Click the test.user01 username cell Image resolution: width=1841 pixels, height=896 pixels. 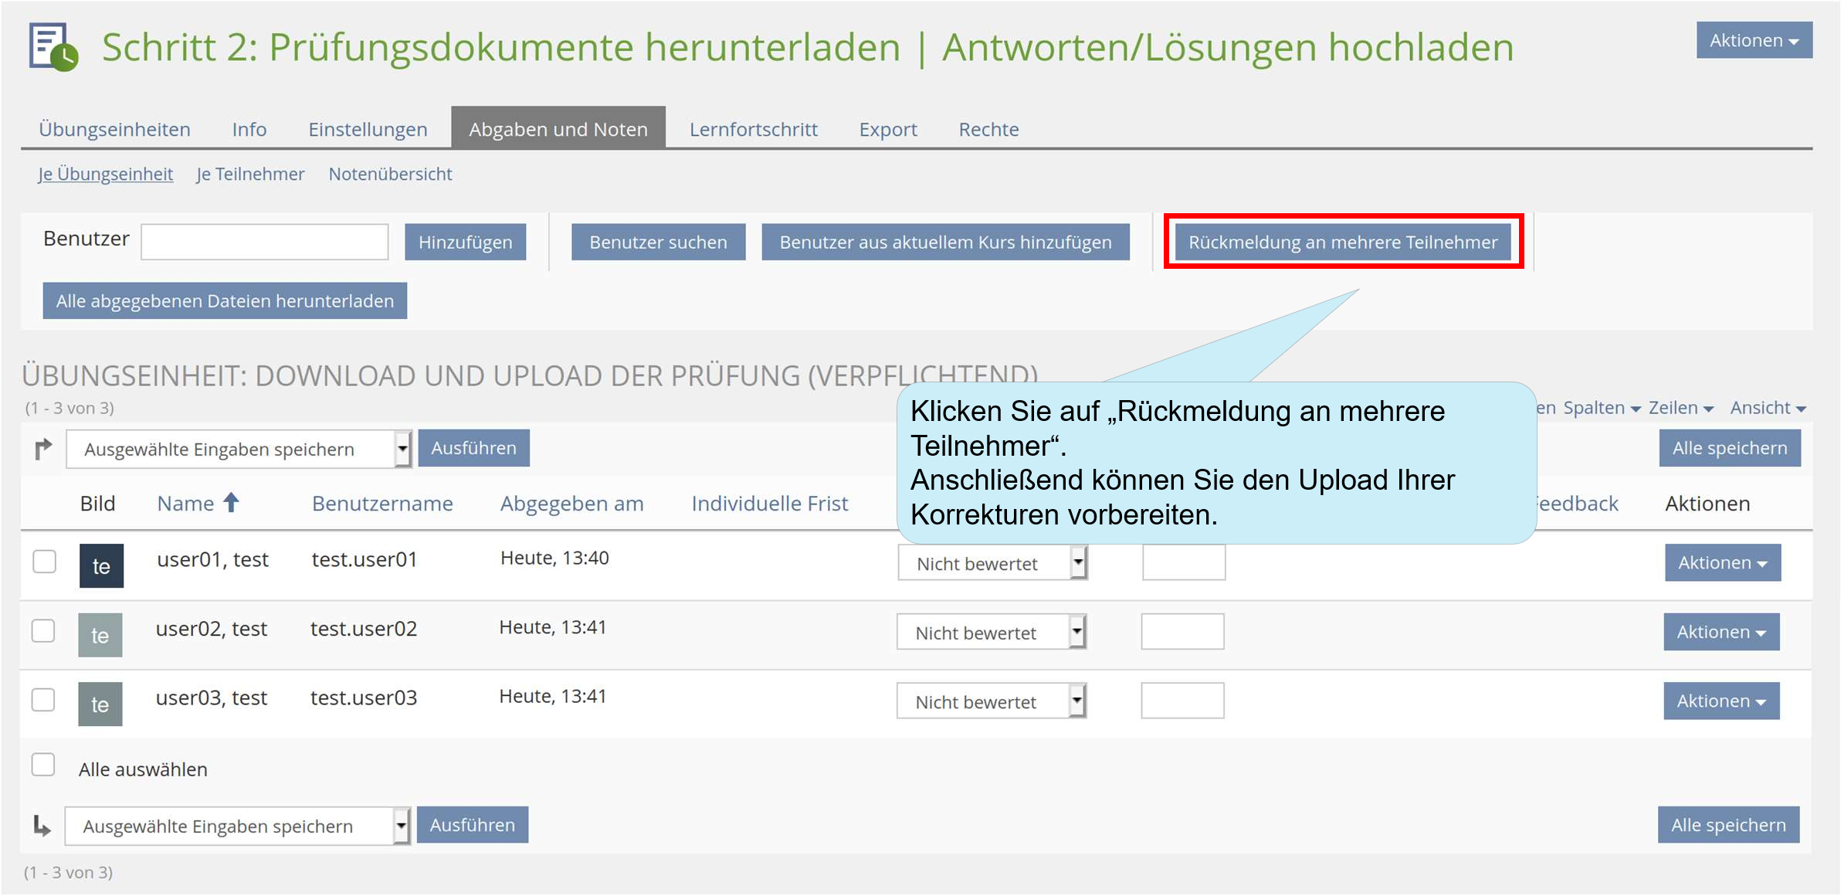pos(364,559)
